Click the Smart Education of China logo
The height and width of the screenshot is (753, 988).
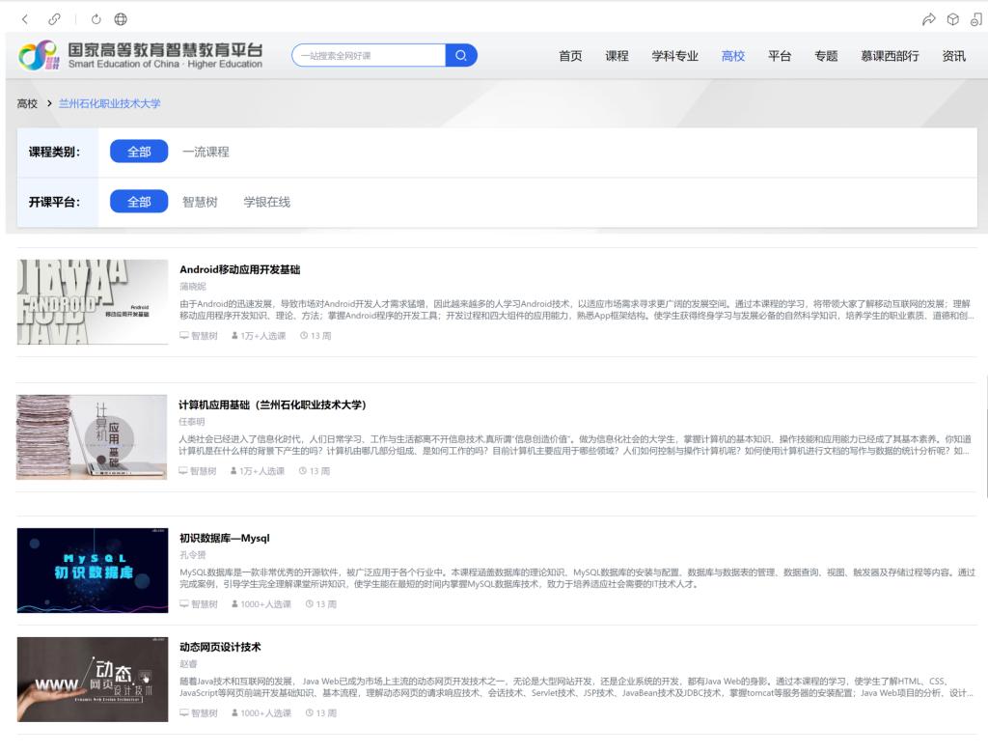click(141, 56)
